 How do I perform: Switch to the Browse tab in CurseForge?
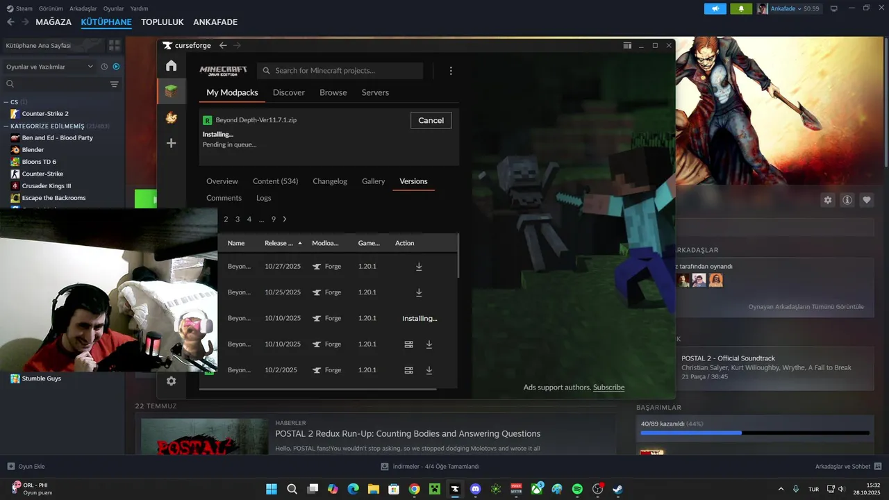point(333,92)
